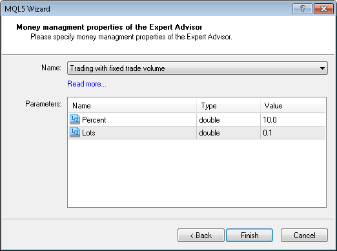Click the Lots row's double type cell
This screenshot has width=337, height=251.
tap(229, 133)
